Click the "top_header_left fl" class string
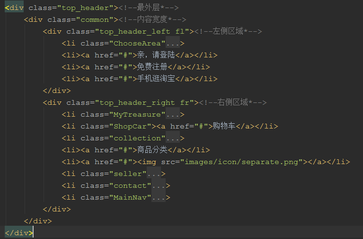Image resolution: width=363 pixels, height=239 pixels. click(142, 32)
